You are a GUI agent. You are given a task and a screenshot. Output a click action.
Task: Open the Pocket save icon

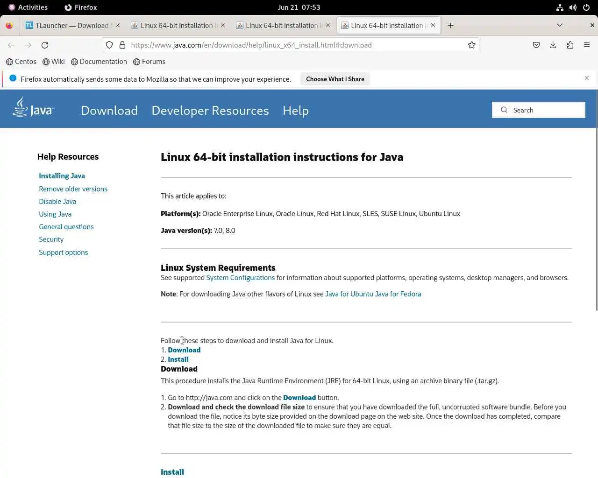tap(536, 45)
